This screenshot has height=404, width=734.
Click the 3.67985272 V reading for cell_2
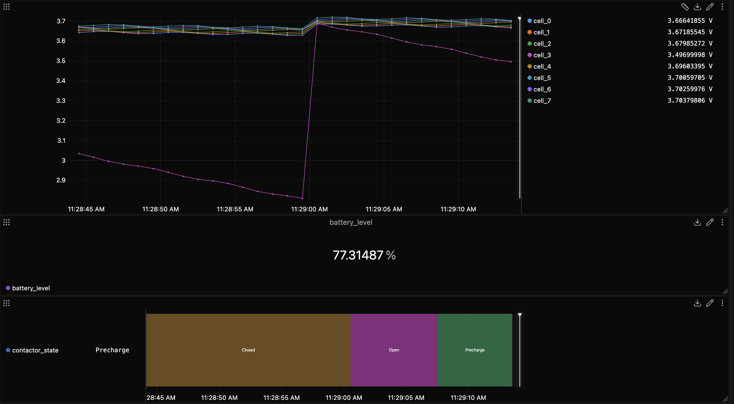pyautogui.click(x=690, y=43)
